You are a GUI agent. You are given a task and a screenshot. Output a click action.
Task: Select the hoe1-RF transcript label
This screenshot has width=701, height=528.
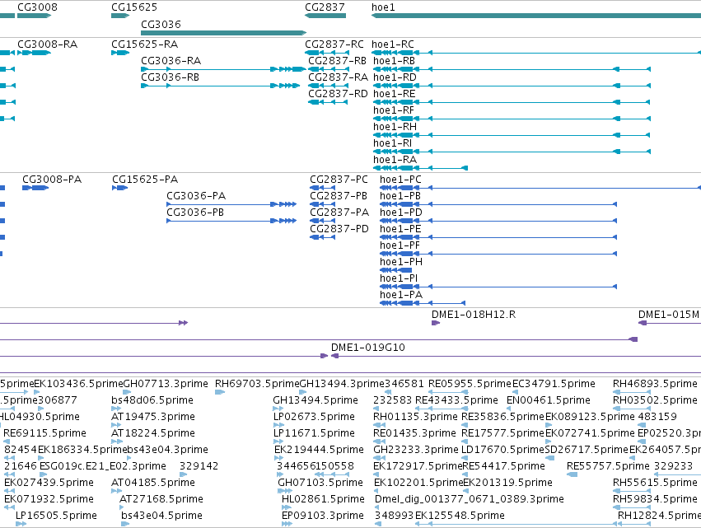394,110
